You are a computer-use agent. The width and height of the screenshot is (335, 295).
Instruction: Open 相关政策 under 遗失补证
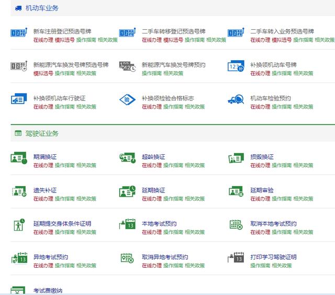point(86,199)
